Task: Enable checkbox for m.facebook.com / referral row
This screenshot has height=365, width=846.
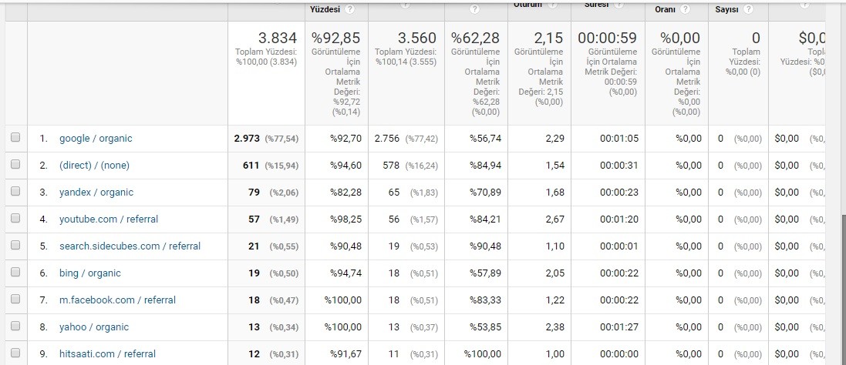Action: click(x=15, y=300)
